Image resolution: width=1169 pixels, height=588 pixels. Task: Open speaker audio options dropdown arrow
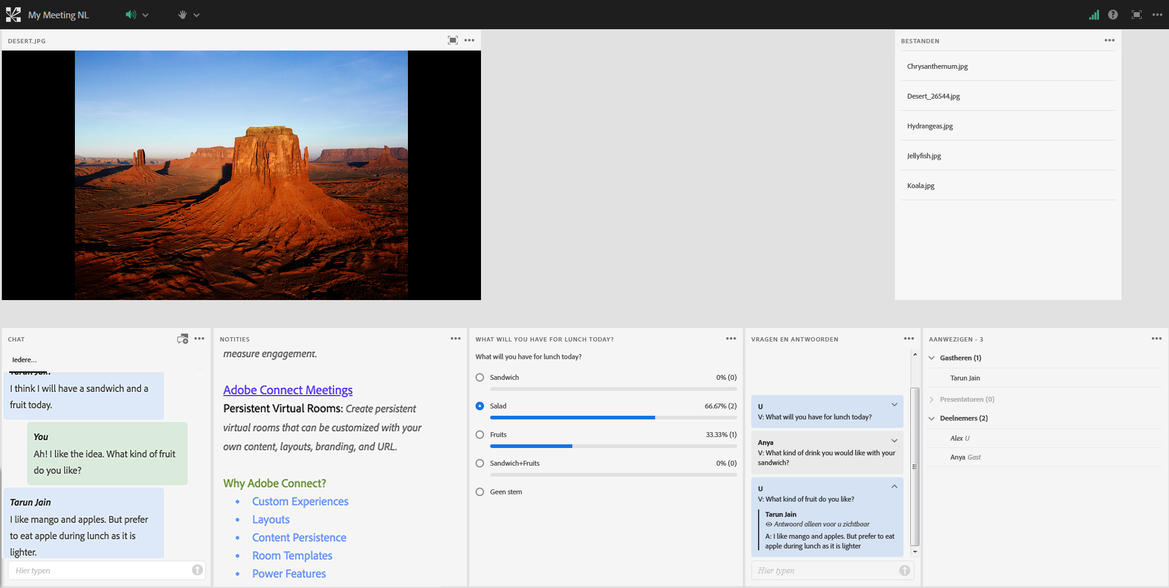click(146, 15)
